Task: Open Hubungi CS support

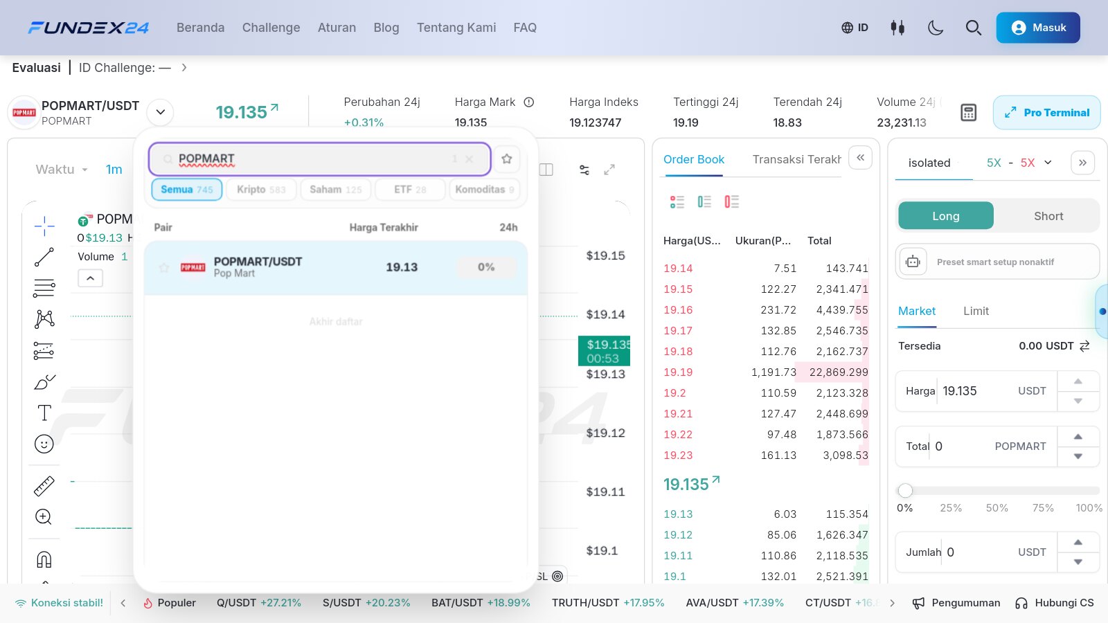Action: (1055, 603)
